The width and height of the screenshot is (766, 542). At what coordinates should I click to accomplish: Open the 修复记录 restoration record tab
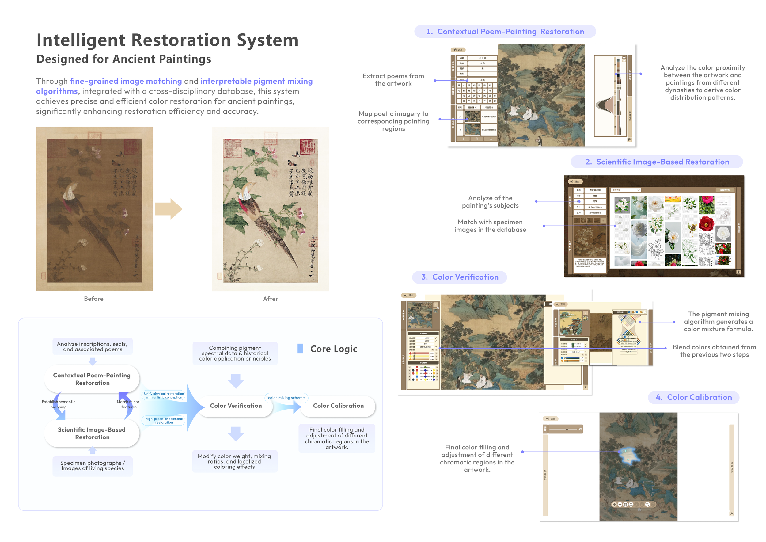click(732, 467)
